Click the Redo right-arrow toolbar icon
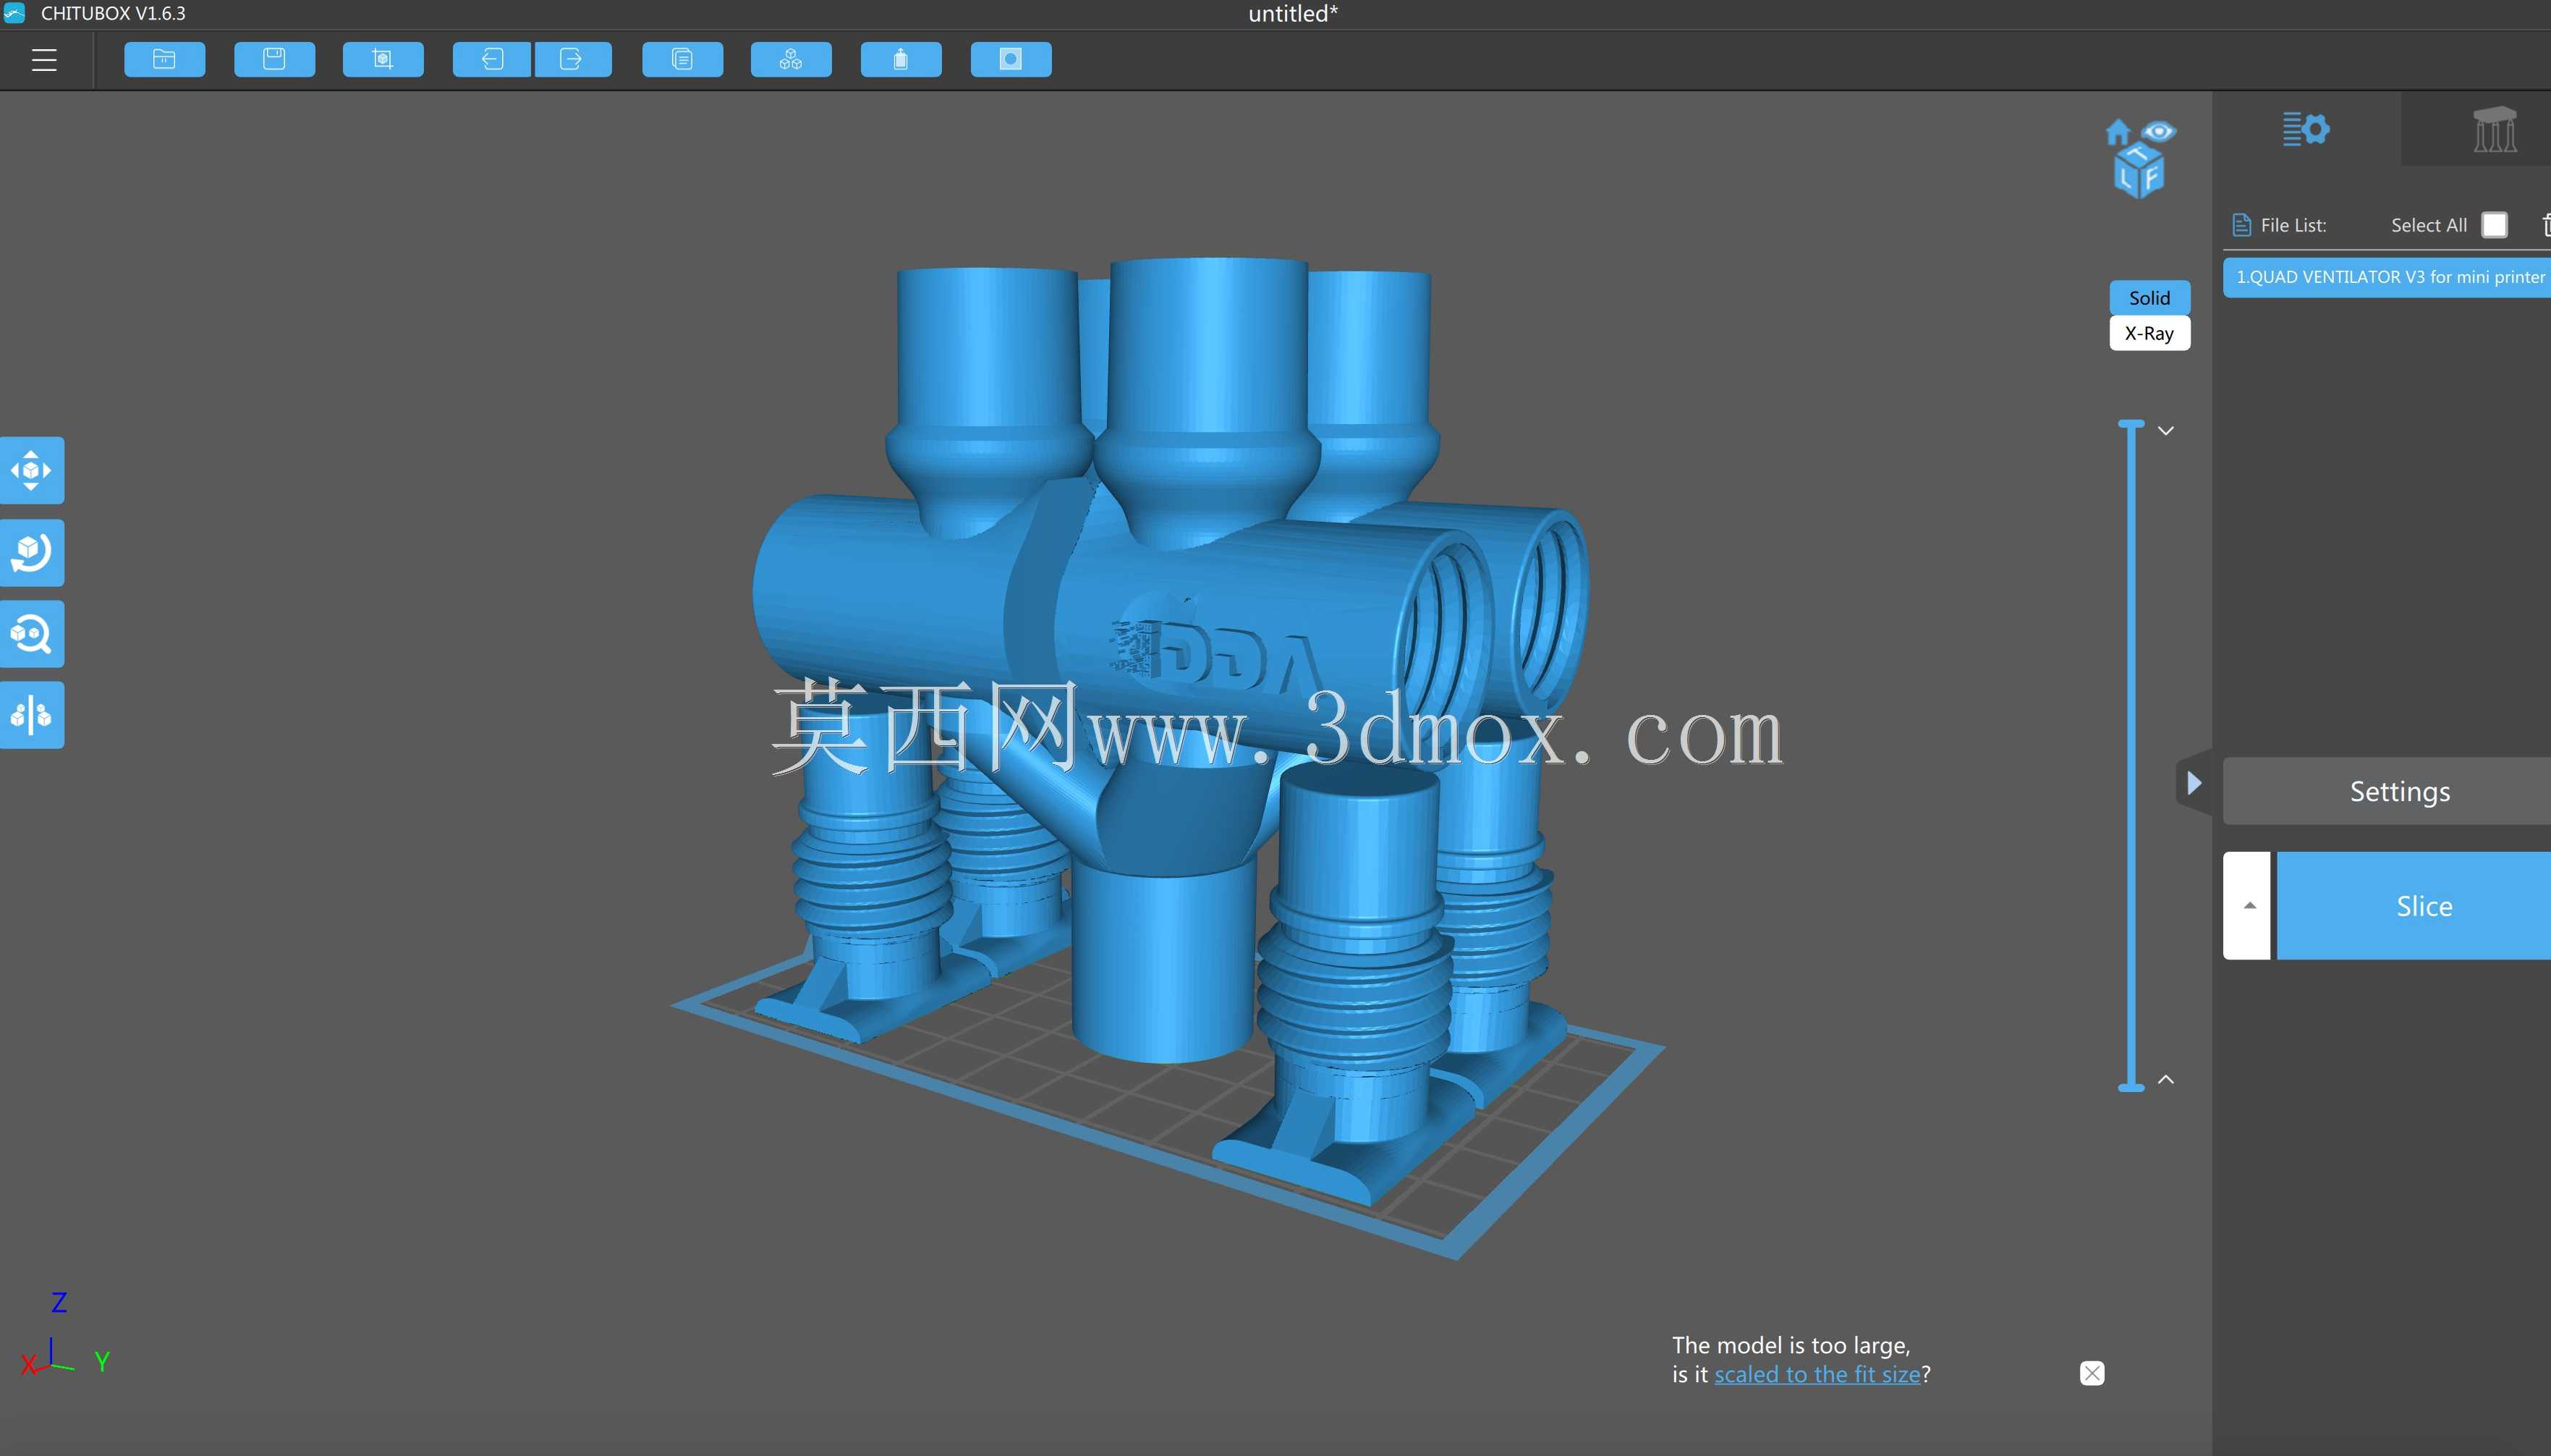This screenshot has height=1456, width=2551. pyautogui.click(x=573, y=60)
